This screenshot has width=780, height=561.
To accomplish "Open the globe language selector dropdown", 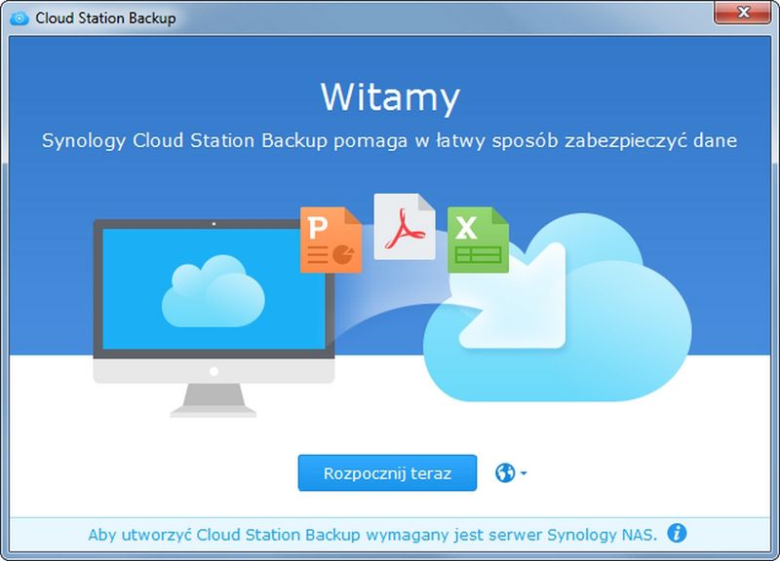I will [511, 472].
